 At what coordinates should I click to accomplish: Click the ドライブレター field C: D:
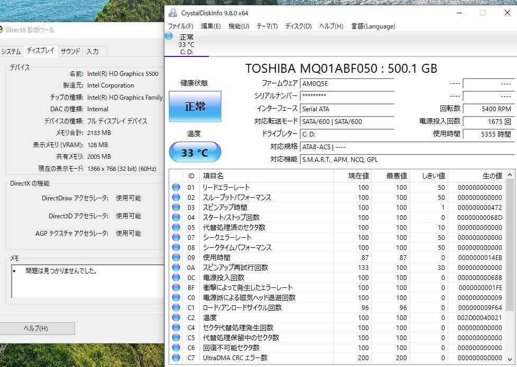click(347, 134)
